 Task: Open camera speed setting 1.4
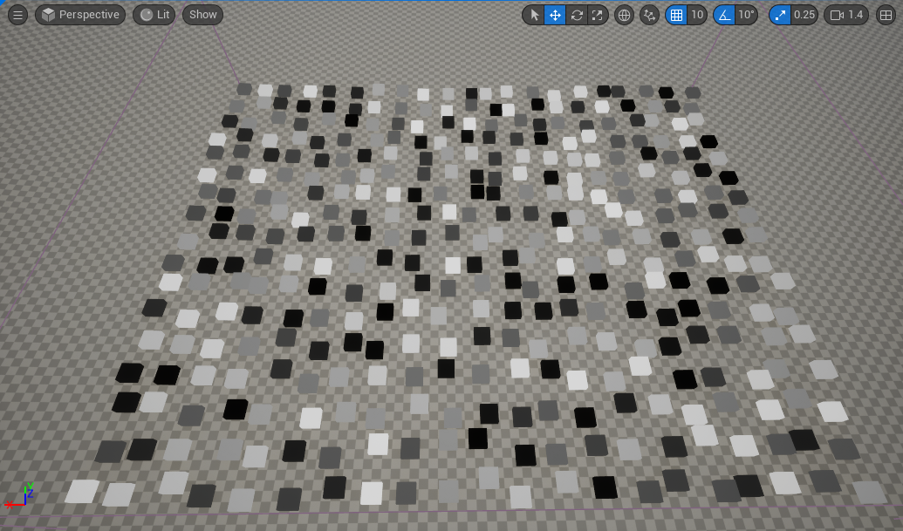(x=846, y=15)
